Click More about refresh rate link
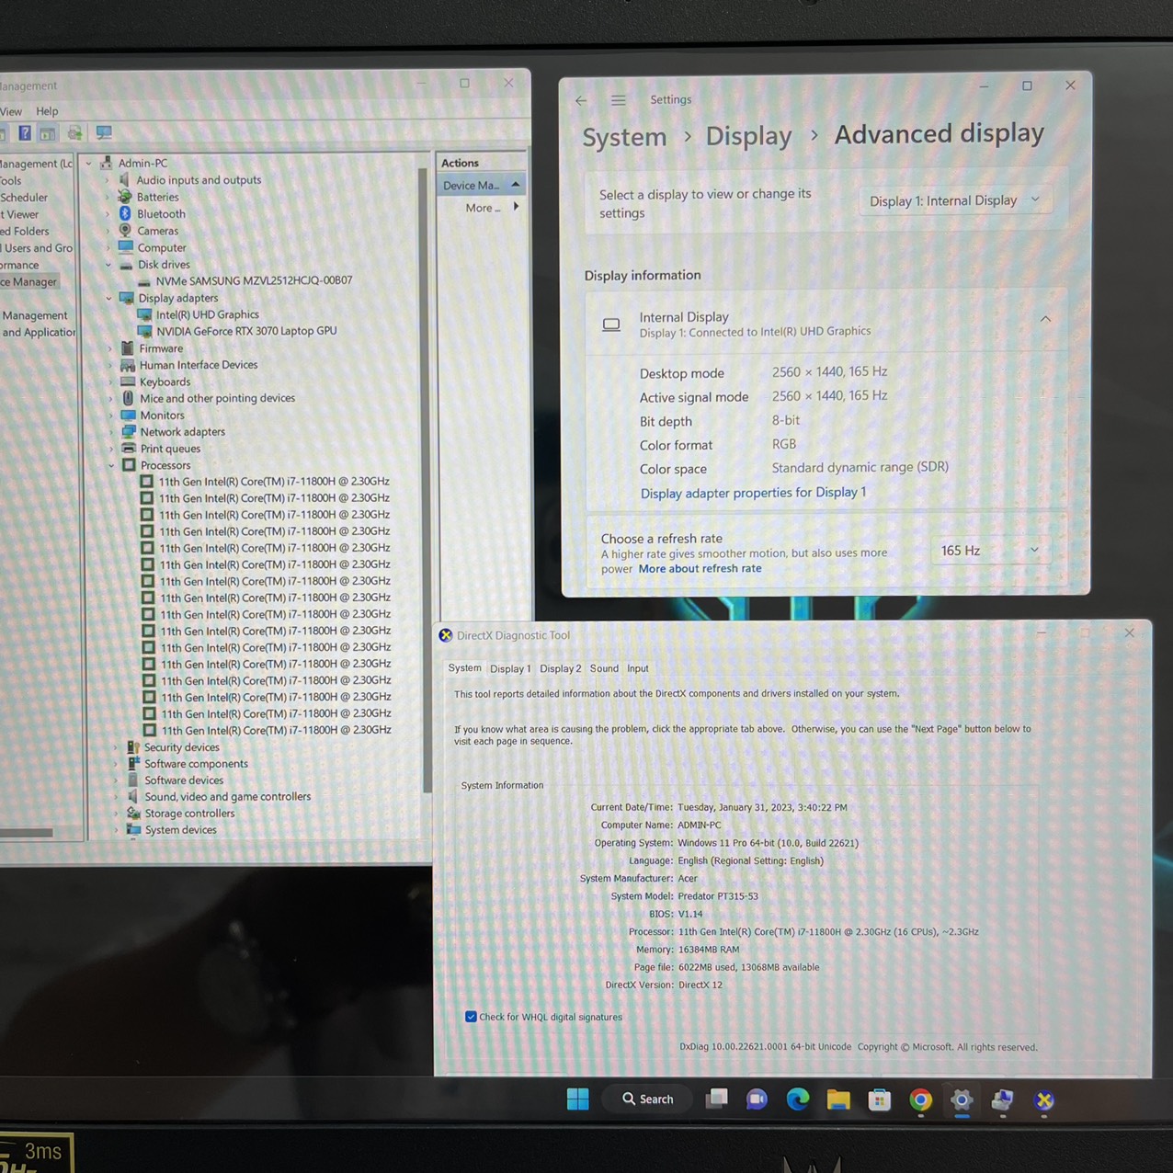Viewport: 1173px width, 1173px height. point(700,568)
